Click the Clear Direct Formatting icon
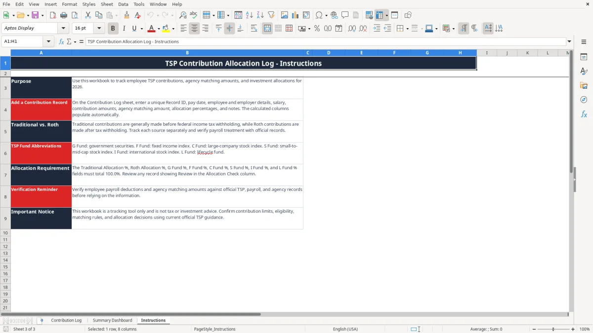Image resolution: width=593 pixels, height=333 pixels. tap(138, 15)
